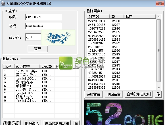Select row with QQ 1446512964
Viewport: 165px width, 125px height.
tap(122, 76)
